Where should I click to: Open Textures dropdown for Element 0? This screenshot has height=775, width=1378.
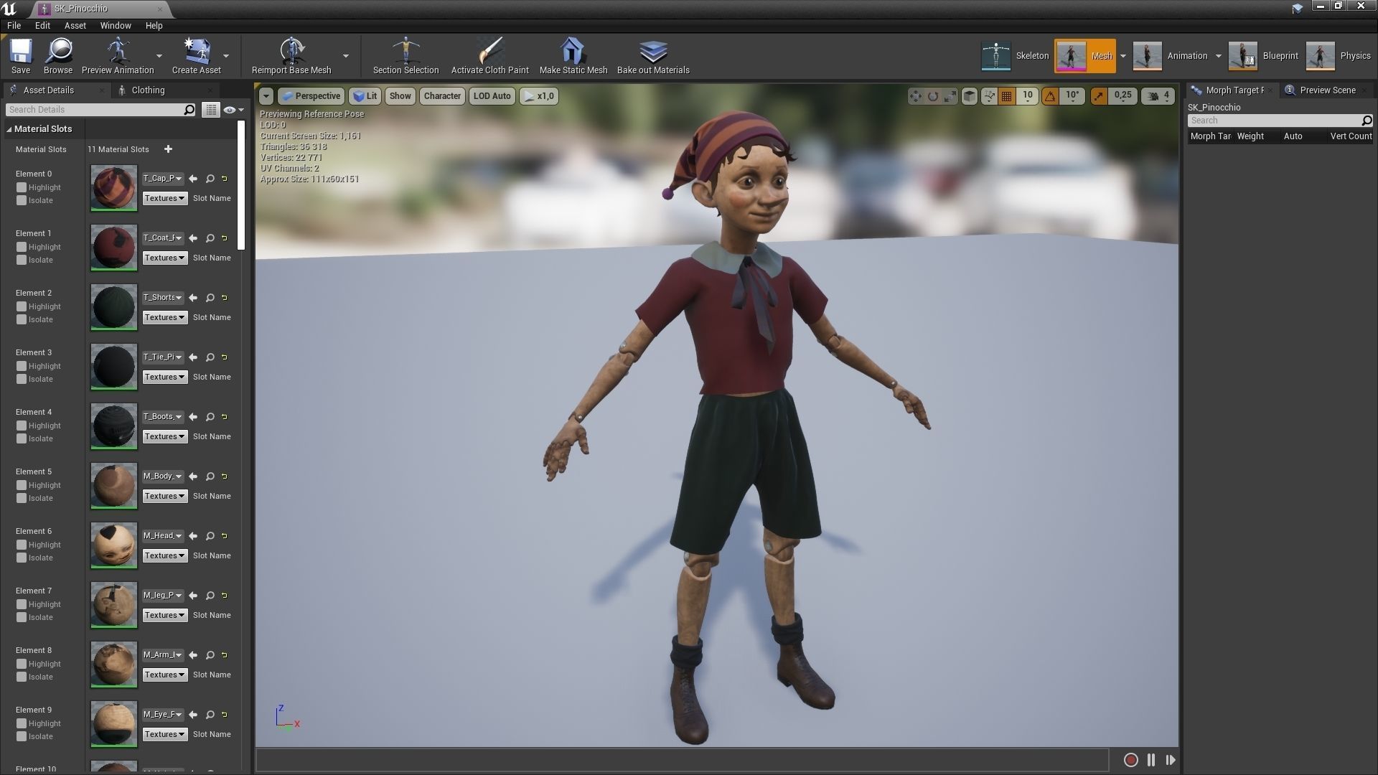click(x=165, y=198)
